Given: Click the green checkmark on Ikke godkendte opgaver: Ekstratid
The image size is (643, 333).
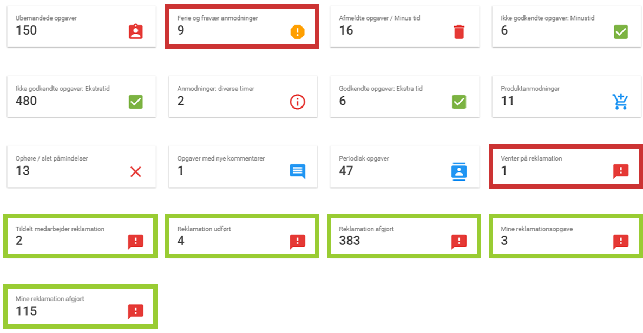Looking at the screenshot, I should [x=135, y=102].
